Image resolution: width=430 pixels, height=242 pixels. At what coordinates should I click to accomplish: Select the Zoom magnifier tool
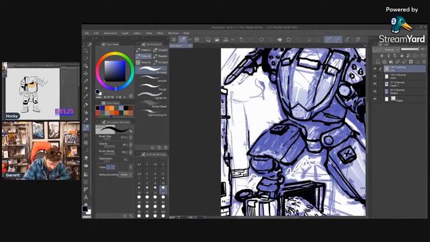pos(86,51)
